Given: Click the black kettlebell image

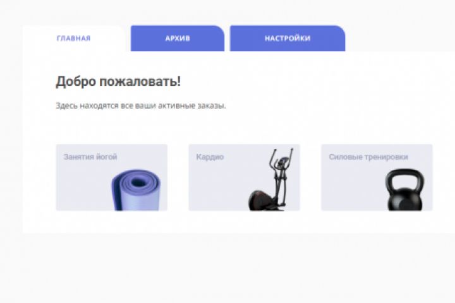Looking at the screenshot, I should (x=404, y=190).
